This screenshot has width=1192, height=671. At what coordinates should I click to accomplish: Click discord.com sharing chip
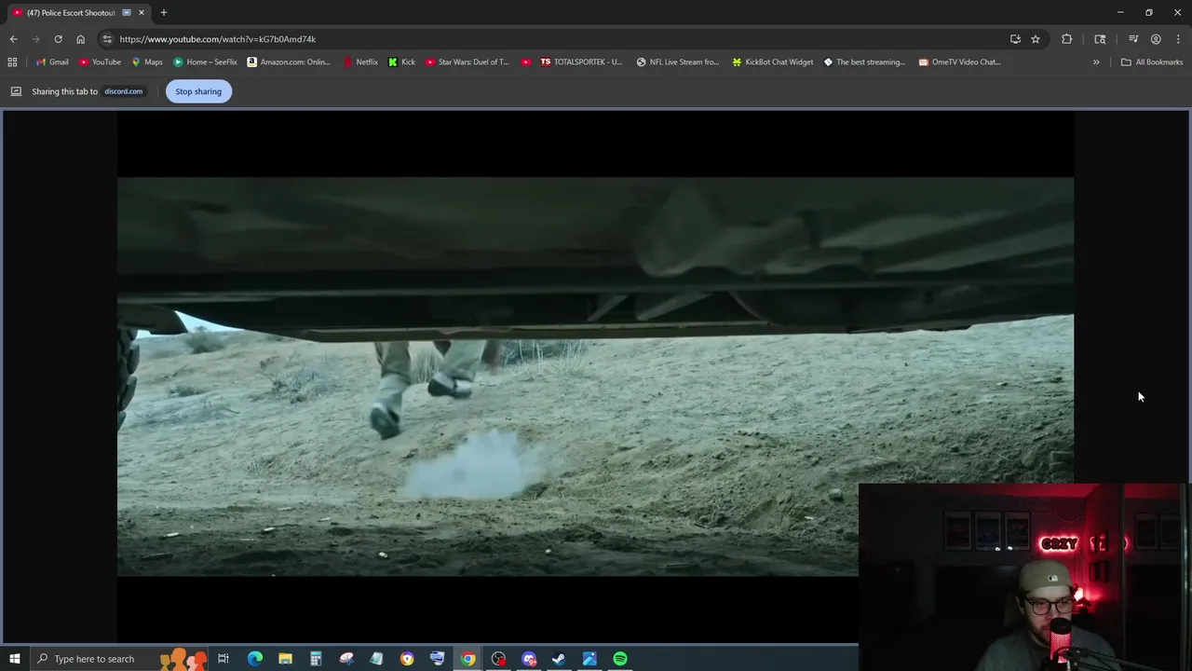123,91
